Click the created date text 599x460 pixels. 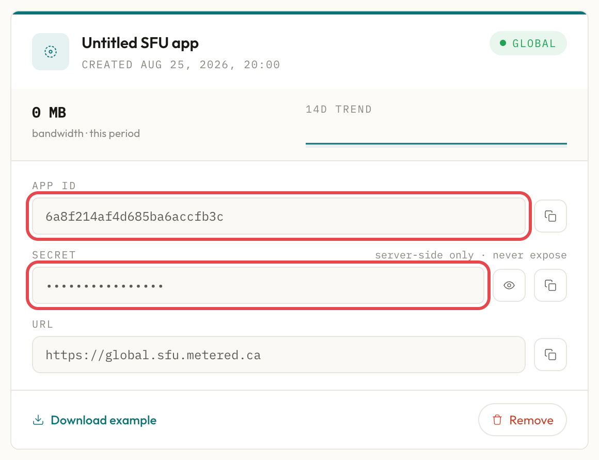click(181, 65)
